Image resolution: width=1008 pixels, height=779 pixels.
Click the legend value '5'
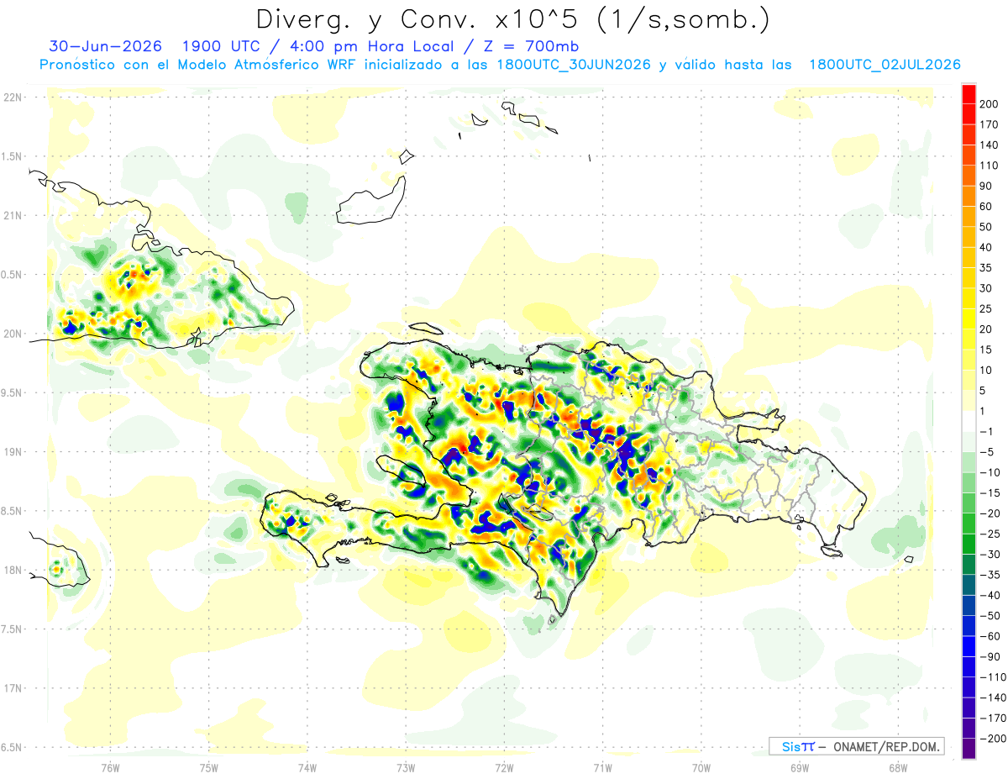(984, 391)
